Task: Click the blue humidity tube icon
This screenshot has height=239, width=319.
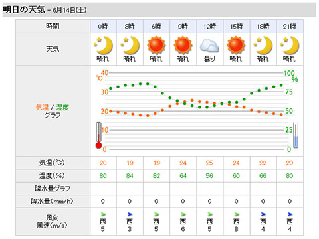Action: pyautogui.click(x=296, y=135)
